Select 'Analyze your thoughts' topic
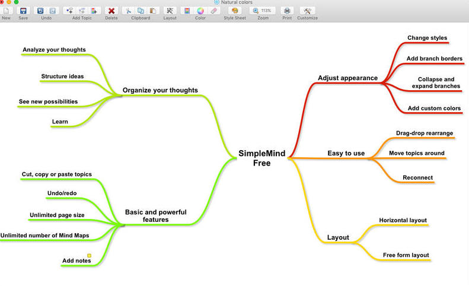Viewport: 469px width, 286px height. (x=54, y=50)
